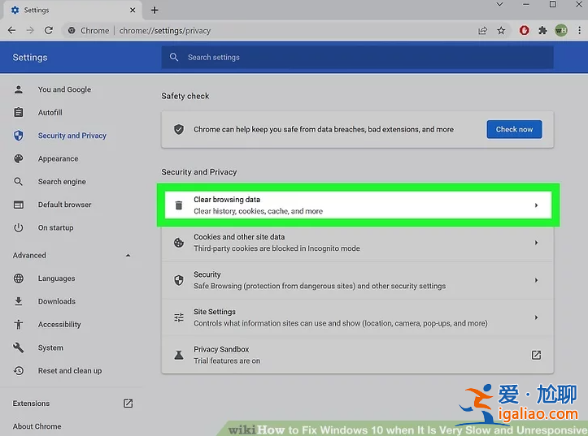Click the Extensions external-link icon

pos(128,404)
